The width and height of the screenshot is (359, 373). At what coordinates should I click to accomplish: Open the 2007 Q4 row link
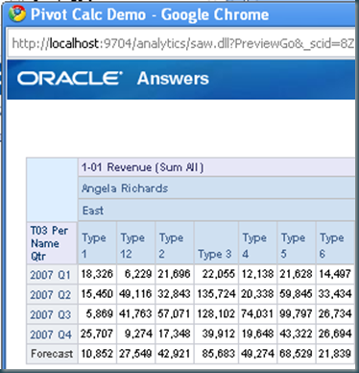50,335
